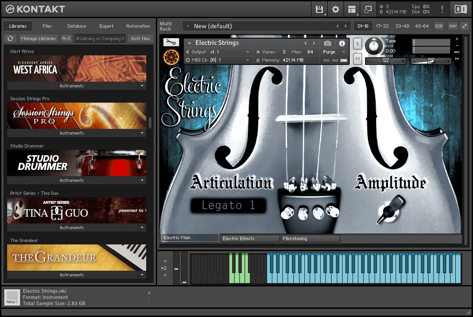Screen dimensions: 473x317
Task: Open the instrument wrench edit mode
Action: click(170, 43)
